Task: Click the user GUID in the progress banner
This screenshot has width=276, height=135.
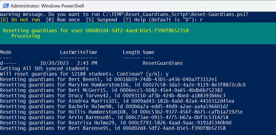Action: coord(137,30)
